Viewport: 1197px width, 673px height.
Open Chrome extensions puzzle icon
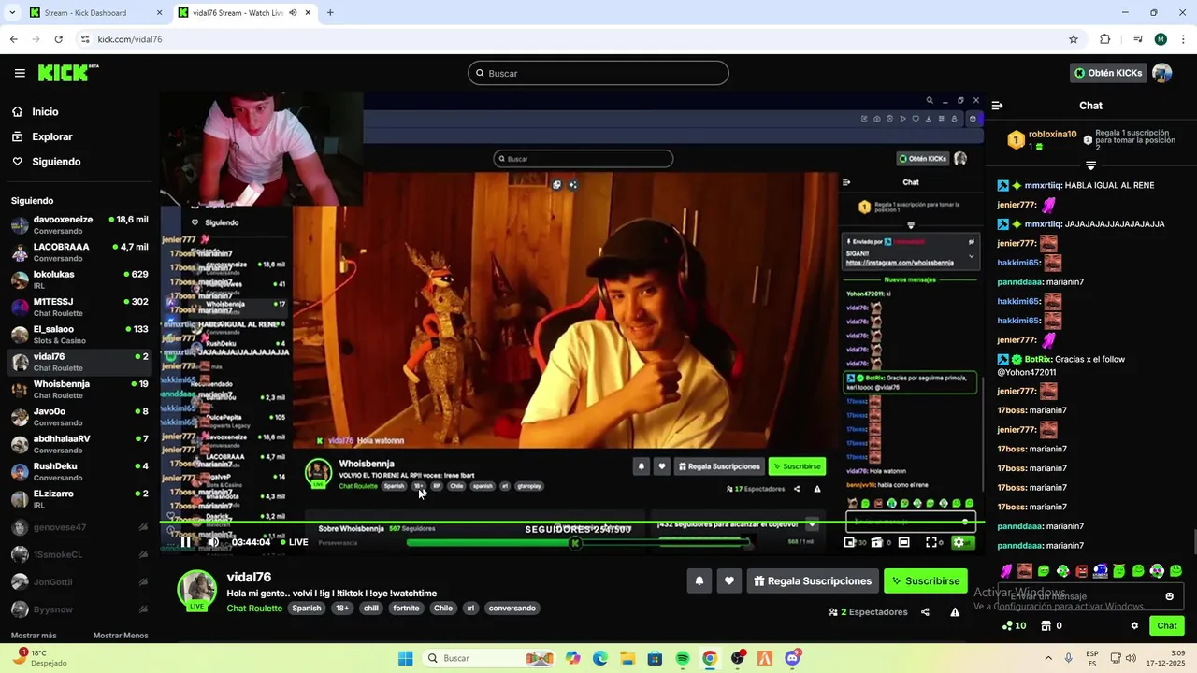1105,39
